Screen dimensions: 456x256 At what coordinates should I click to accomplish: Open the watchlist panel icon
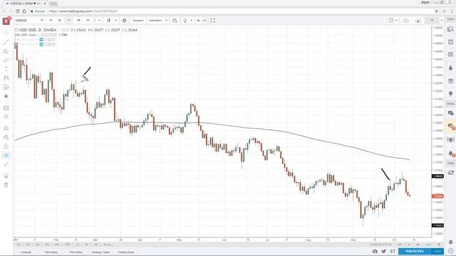450,29
